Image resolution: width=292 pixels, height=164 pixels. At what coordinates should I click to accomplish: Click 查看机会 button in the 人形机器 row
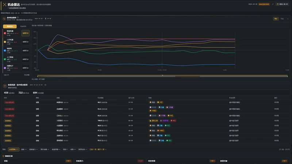pyautogui.click(x=26, y=42)
